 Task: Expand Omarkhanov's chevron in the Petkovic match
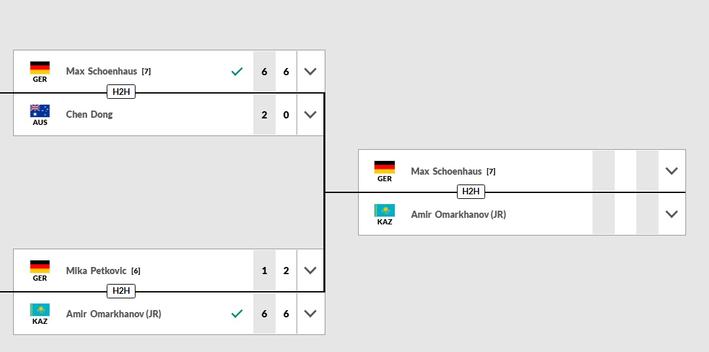310,313
